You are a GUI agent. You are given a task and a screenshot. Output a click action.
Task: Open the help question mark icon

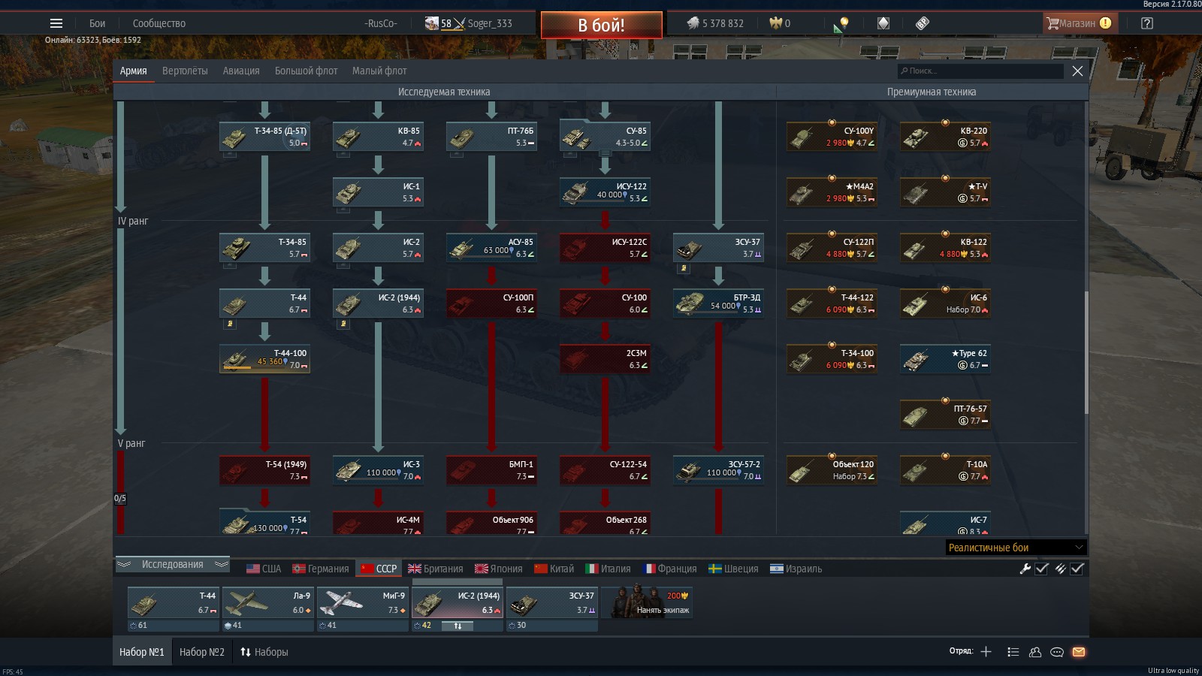[x=1146, y=23]
